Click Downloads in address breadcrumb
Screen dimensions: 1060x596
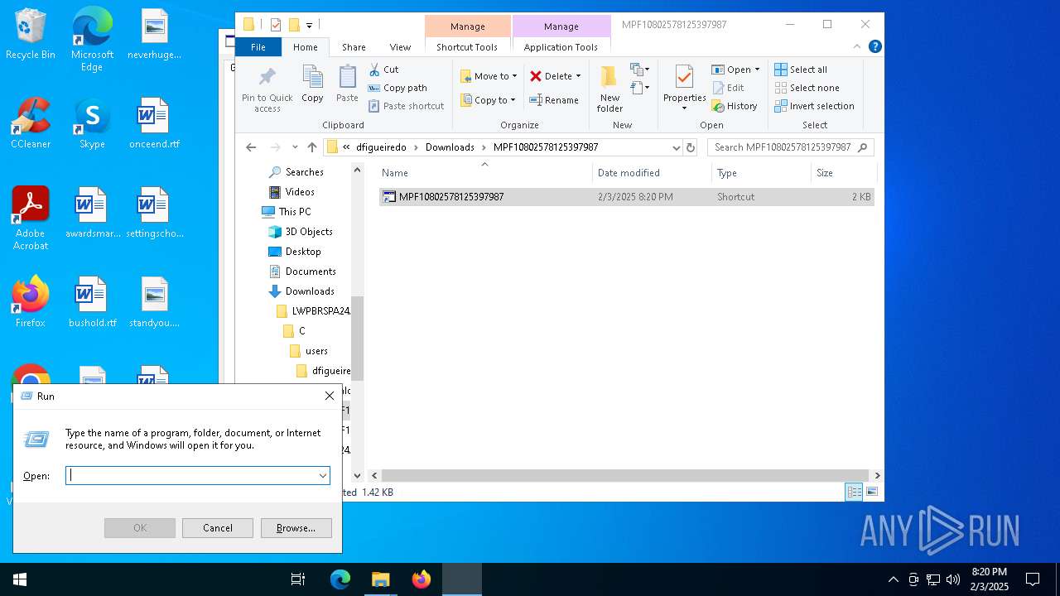tap(450, 147)
